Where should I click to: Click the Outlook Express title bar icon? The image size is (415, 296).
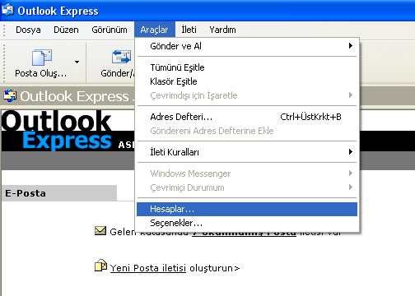(x=7, y=10)
